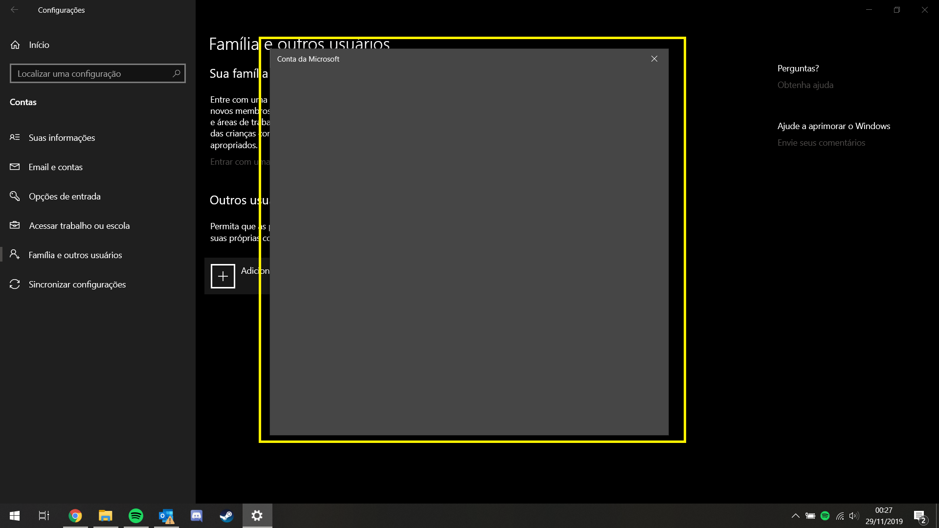Open Discord from the taskbar
This screenshot has height=528, width=939.
click(x=196, y=516)
